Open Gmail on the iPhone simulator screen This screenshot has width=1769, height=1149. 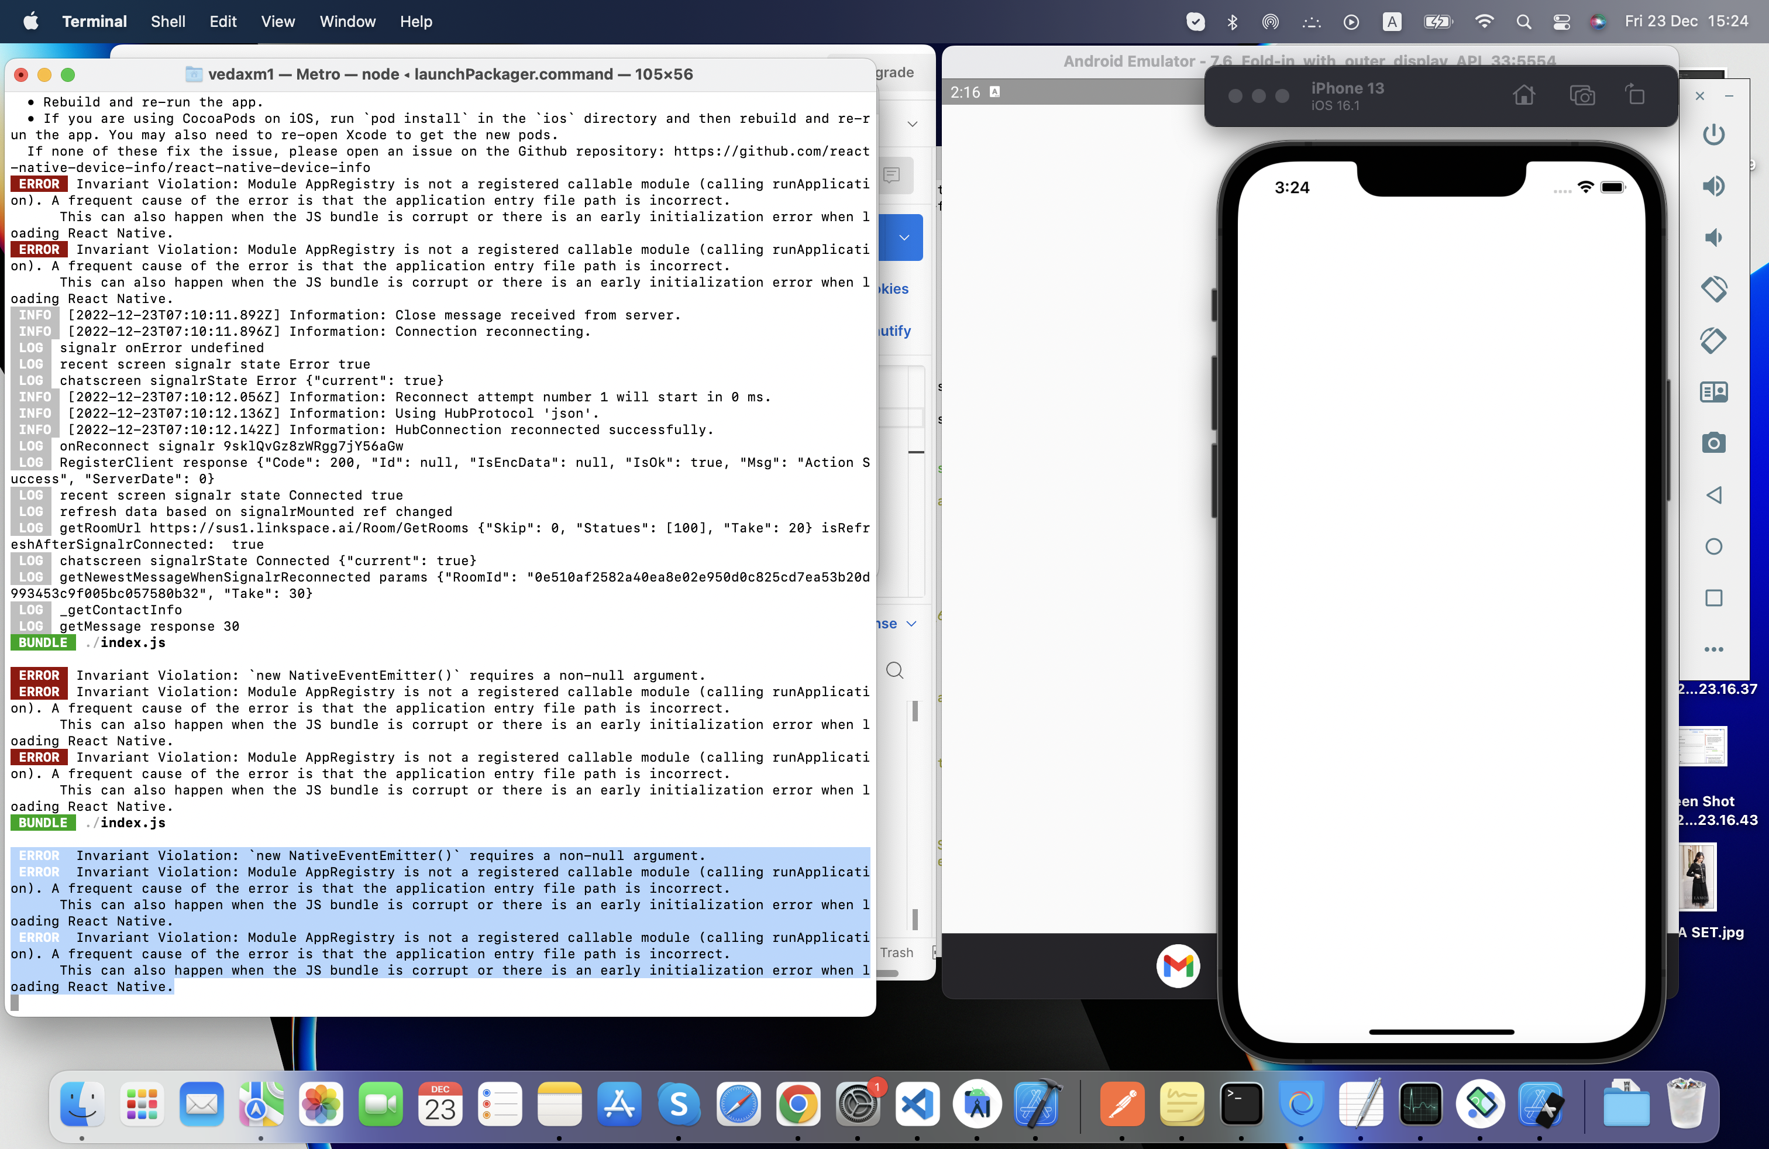click(1178, 966)
